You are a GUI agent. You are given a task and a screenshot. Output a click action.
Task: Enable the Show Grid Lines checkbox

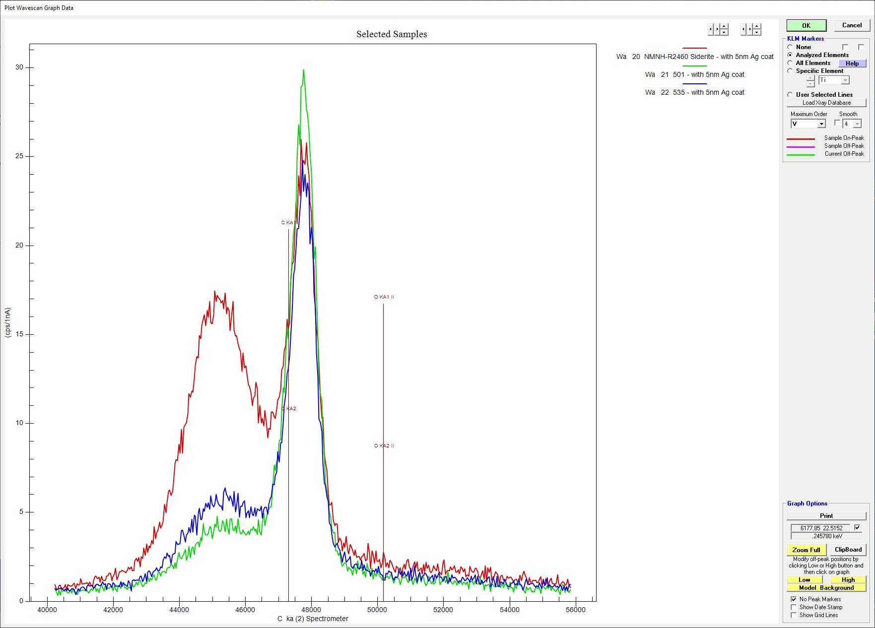794,615
